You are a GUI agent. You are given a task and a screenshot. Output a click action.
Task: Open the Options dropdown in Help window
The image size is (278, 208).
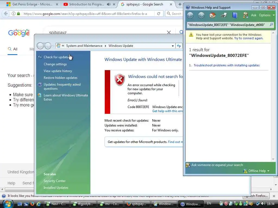click(267, 15)
